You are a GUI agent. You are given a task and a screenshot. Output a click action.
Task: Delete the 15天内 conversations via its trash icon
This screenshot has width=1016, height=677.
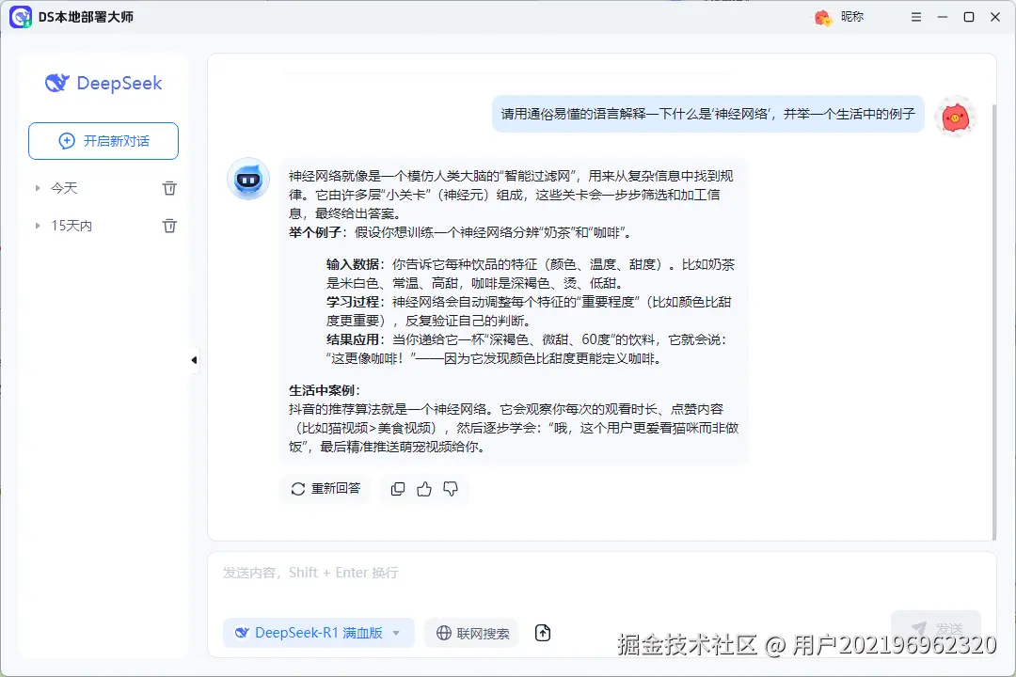click(x=169, y=226)
